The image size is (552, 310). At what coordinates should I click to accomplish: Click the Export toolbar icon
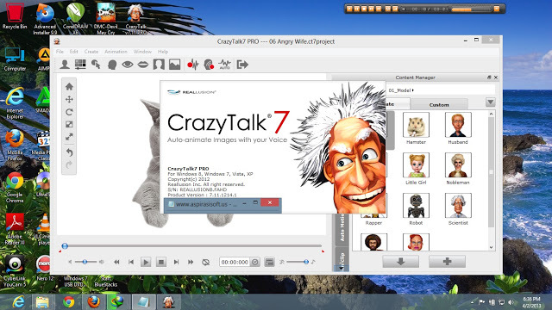pos(242,65)
